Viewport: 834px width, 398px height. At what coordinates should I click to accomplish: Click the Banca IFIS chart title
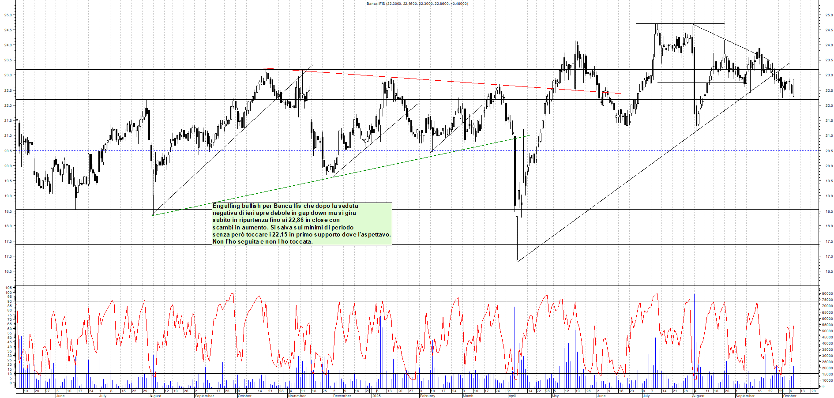[417, 4]
